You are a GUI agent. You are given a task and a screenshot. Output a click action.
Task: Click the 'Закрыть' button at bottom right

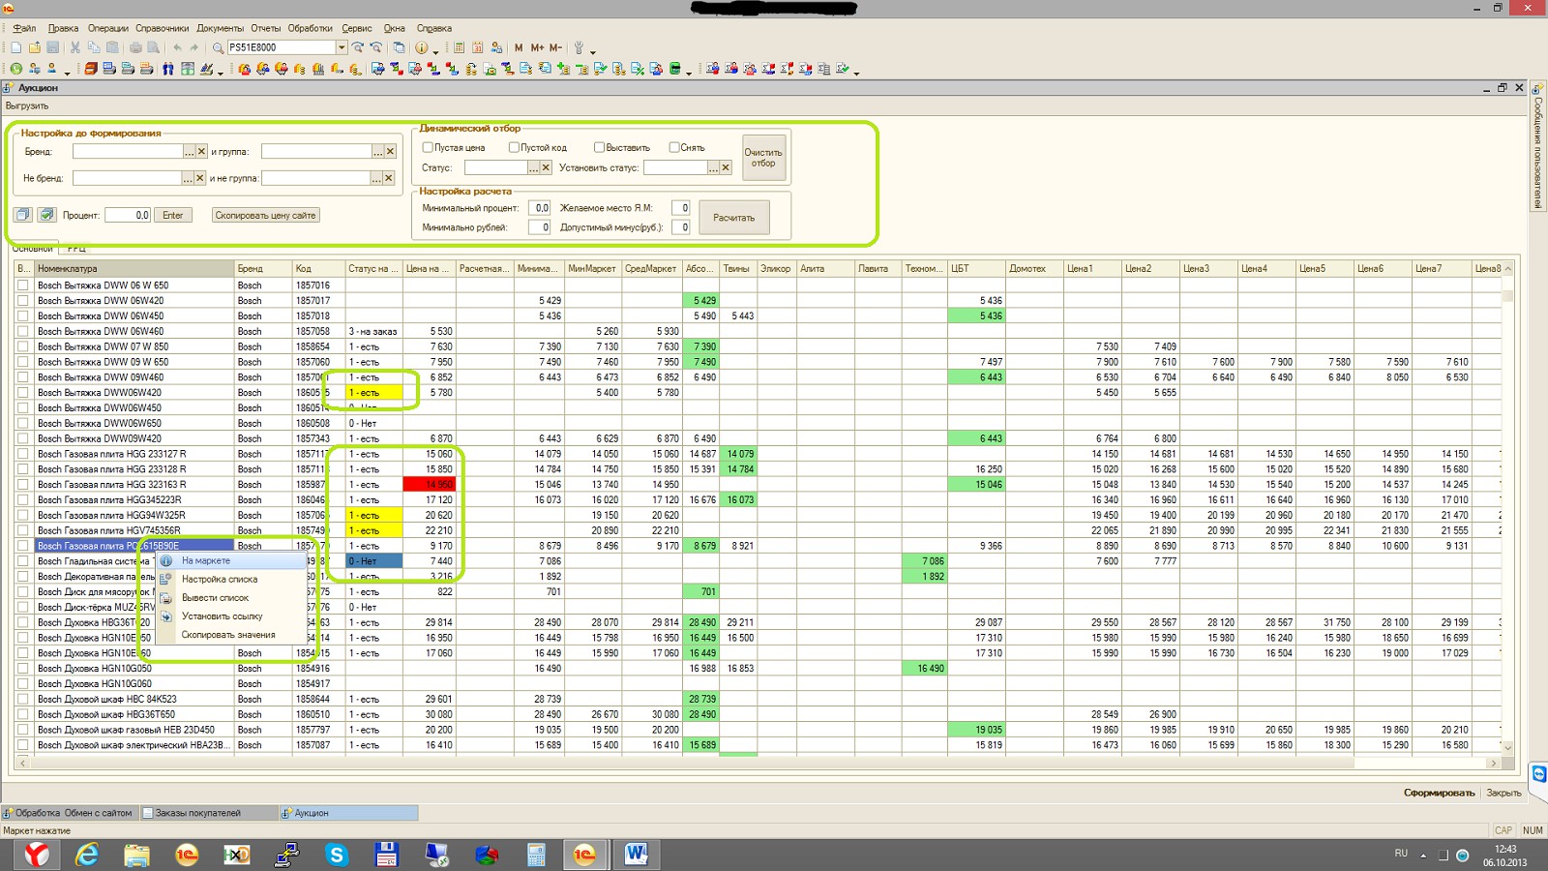coord(1503,793)
